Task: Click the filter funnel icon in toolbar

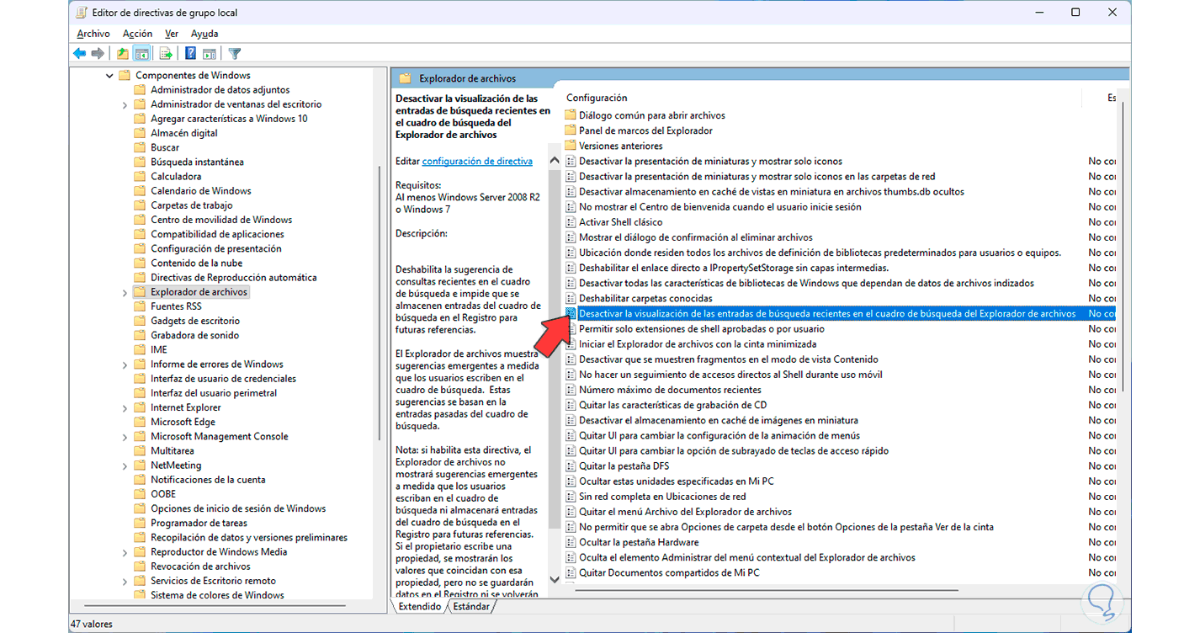Action: pos(235,54)
